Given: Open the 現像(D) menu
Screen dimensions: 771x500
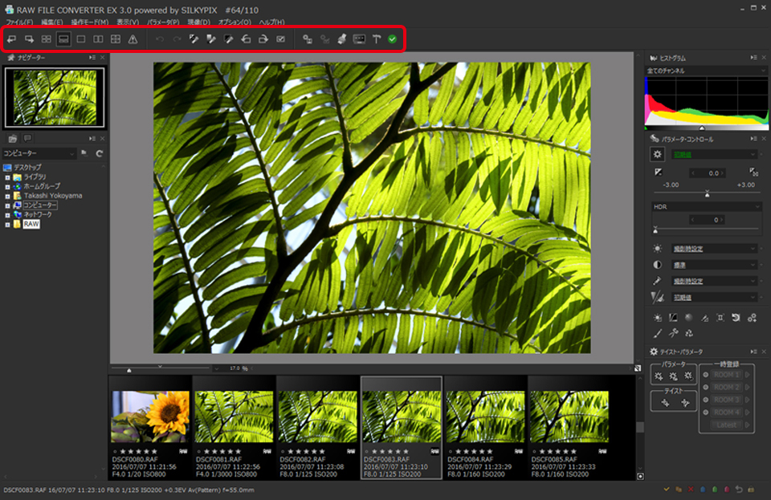Looking at the screenshot, I should 198,22.
